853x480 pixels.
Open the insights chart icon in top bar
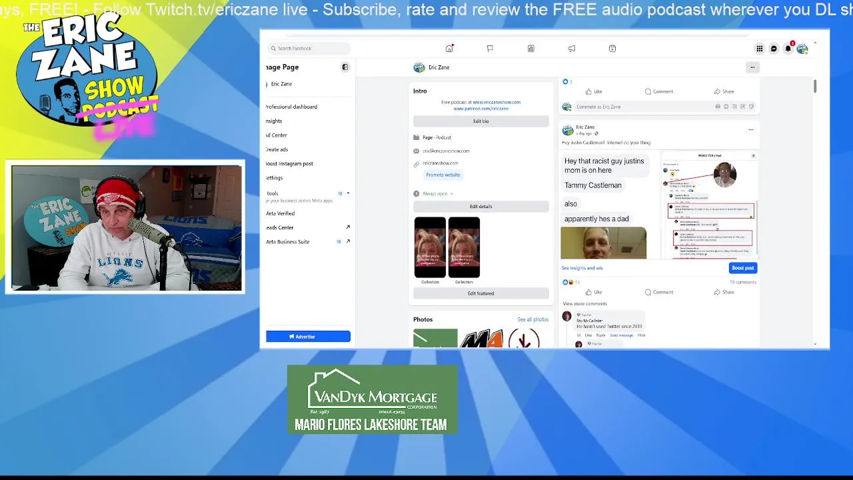(531, 49)
